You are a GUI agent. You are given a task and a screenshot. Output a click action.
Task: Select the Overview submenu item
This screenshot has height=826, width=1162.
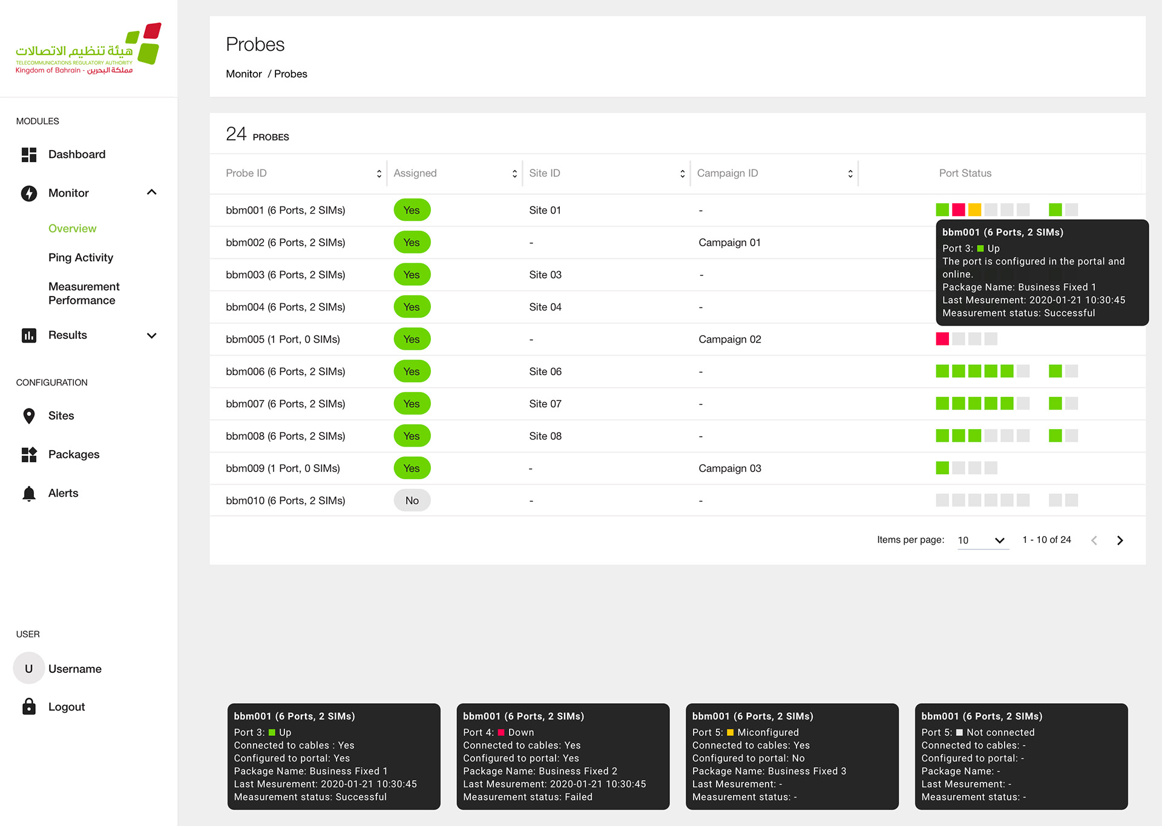pyautogui.click(x=72, y=228)
